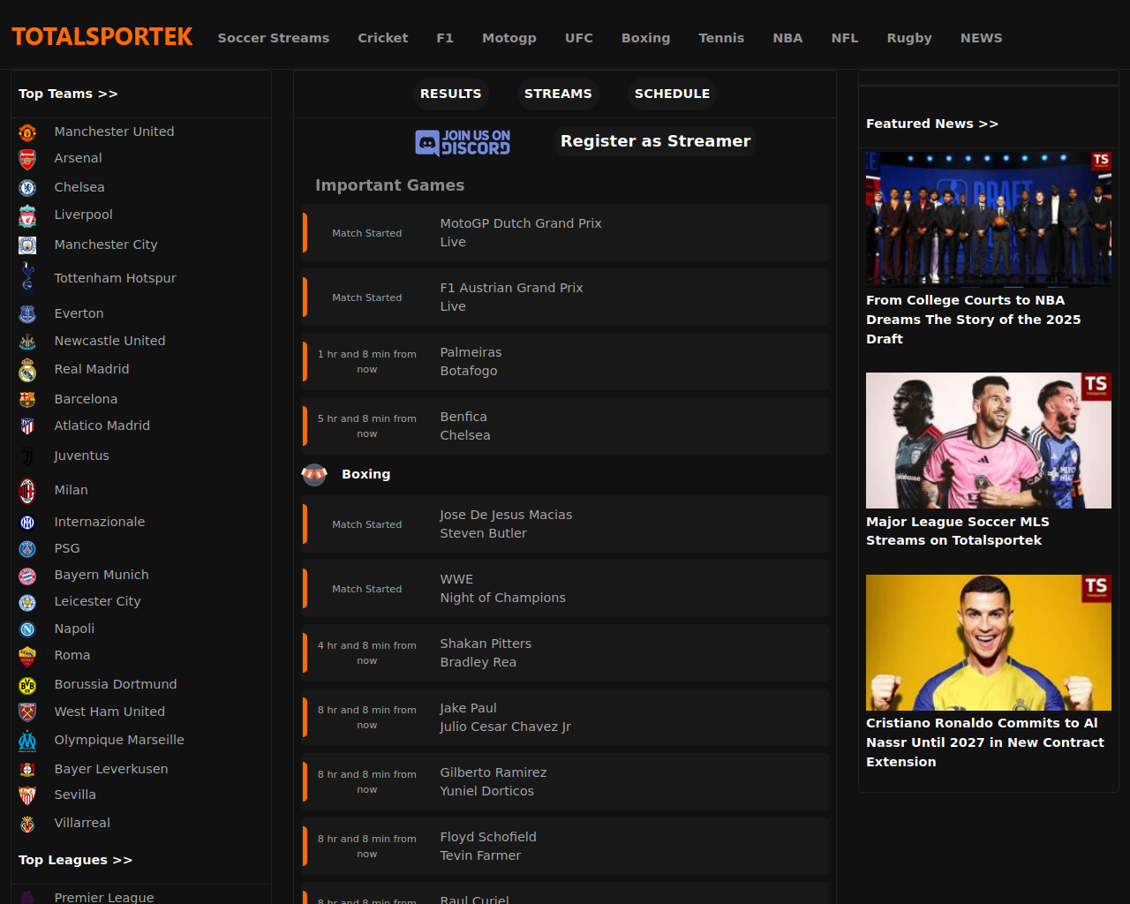1130x904 pixels.
Task: Open Soccer Streams in the top navigation
Action: pyautogui.click(x=274, y=38)
